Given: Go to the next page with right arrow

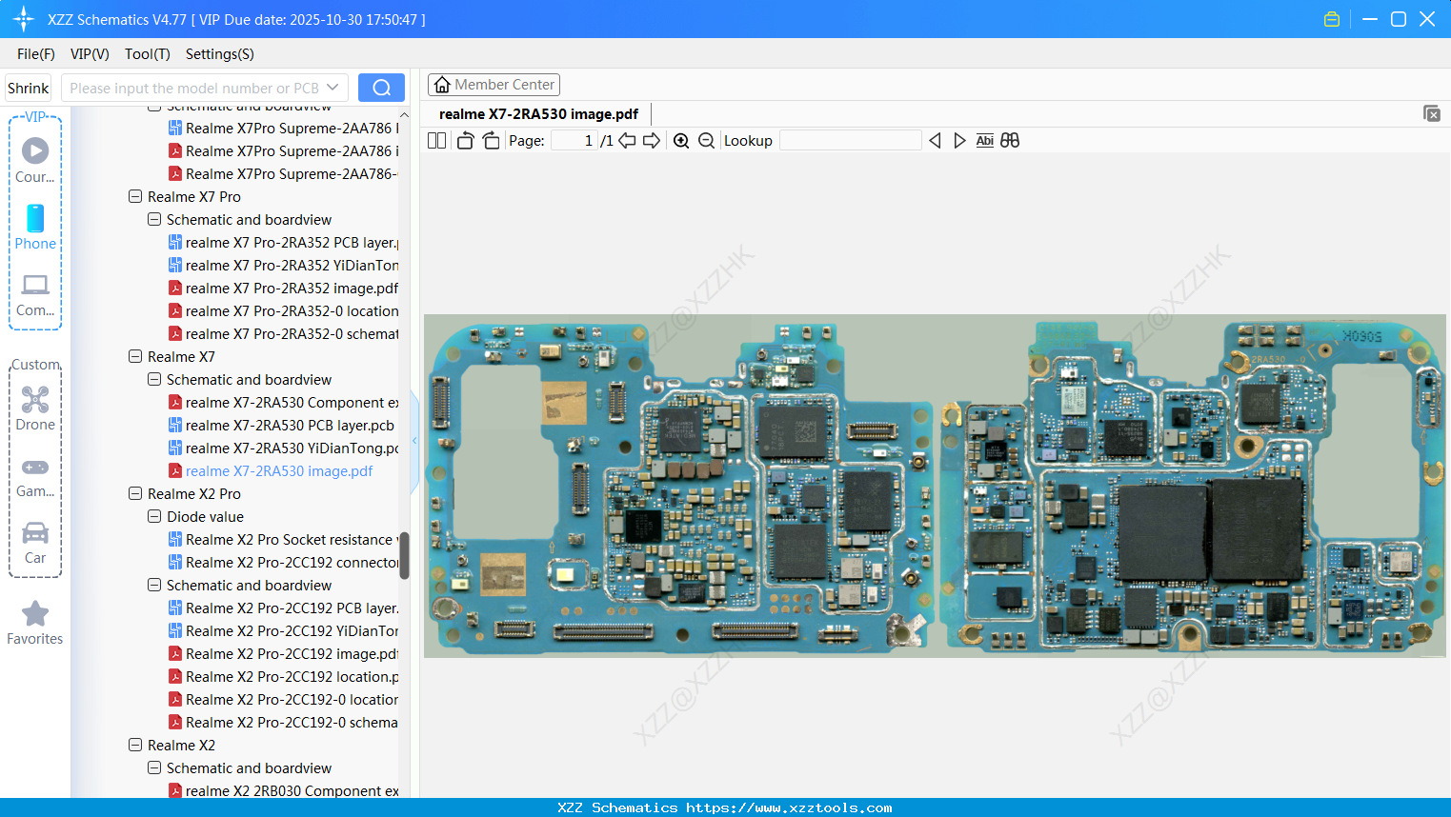Looking at the screenshot, I should 652,141.
